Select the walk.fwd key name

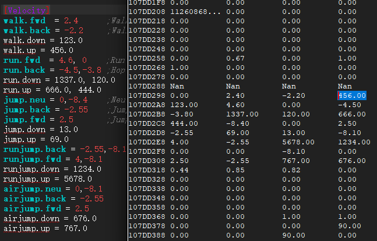click(x=24, y=20)
